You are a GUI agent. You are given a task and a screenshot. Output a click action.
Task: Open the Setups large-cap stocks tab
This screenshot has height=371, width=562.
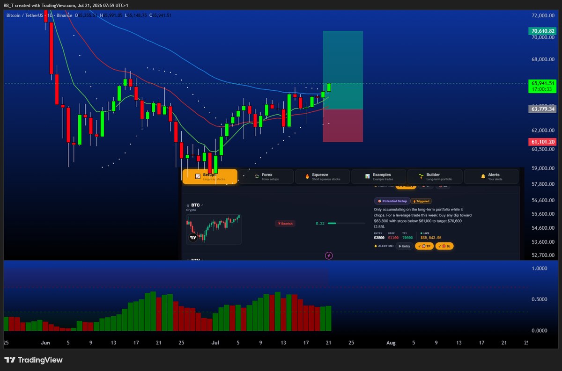point(210,176)
